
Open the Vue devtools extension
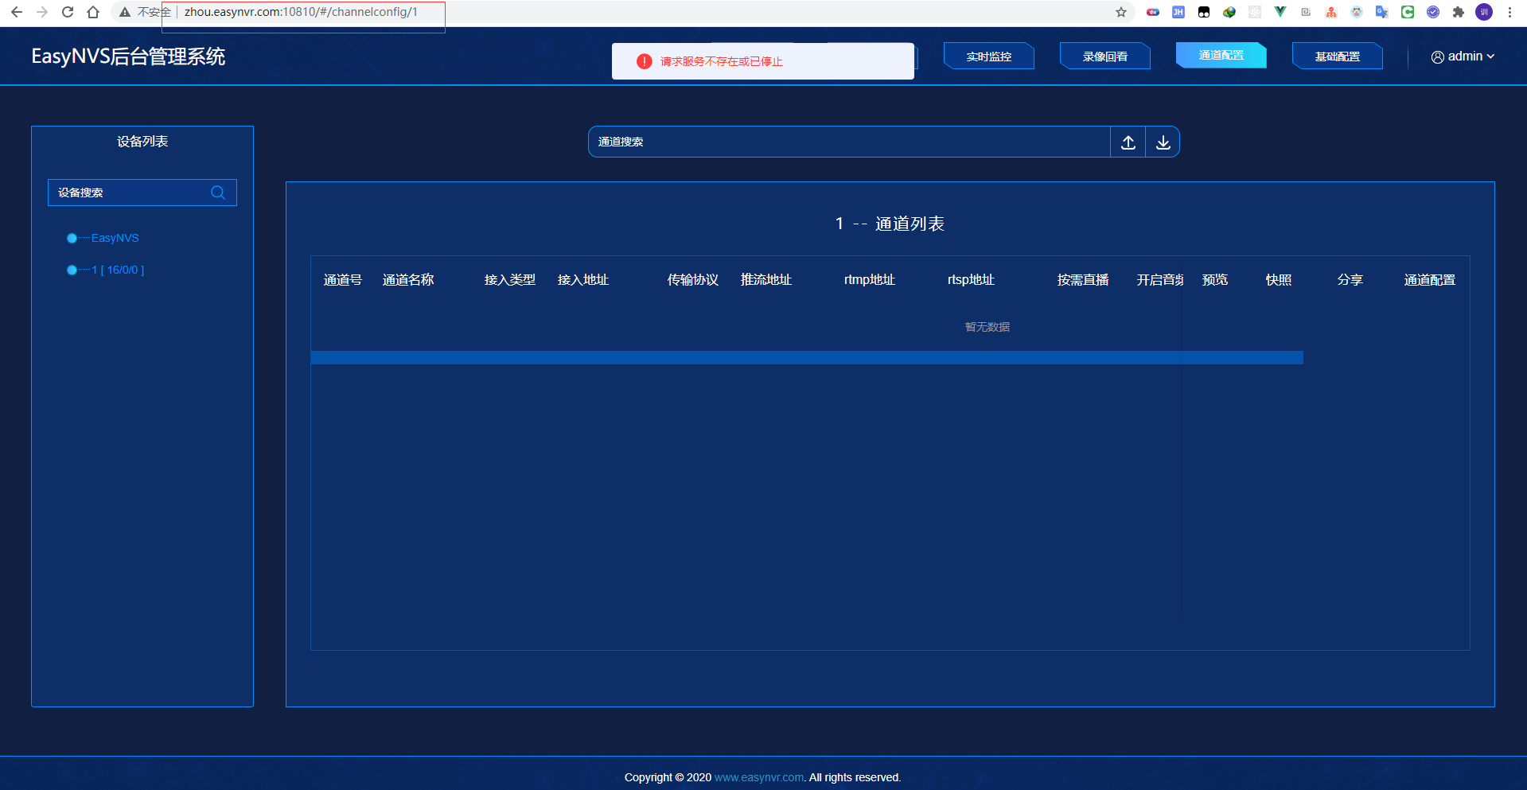[x=1280, y=12]
